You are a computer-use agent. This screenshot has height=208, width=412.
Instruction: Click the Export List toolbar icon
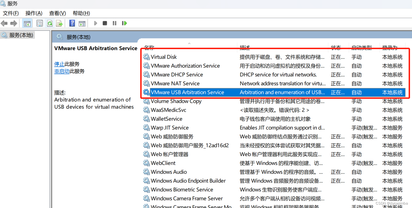[59, 23]
